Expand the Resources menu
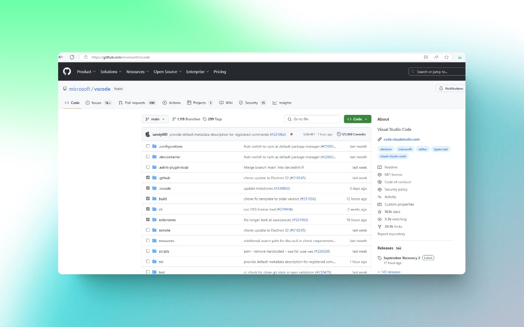The width and height of the screenshot is (524, 327). click(138, 72)
